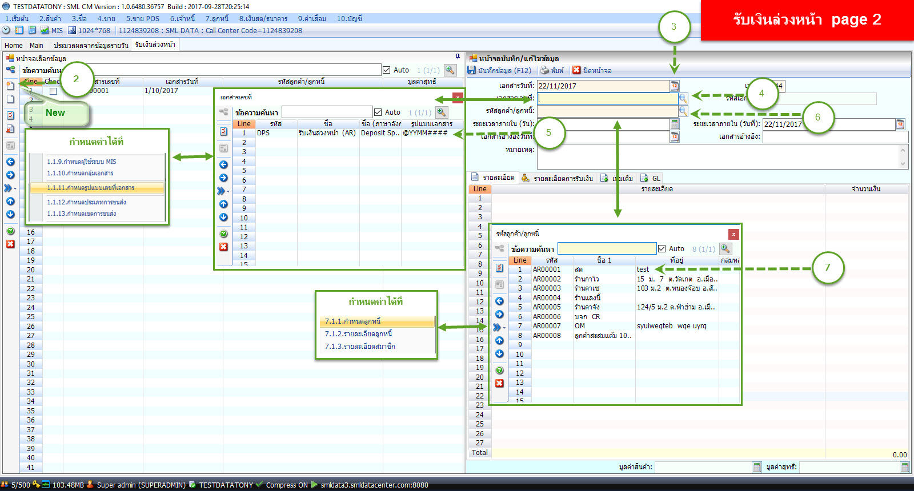Switch to the Home tab

point(14,45)
